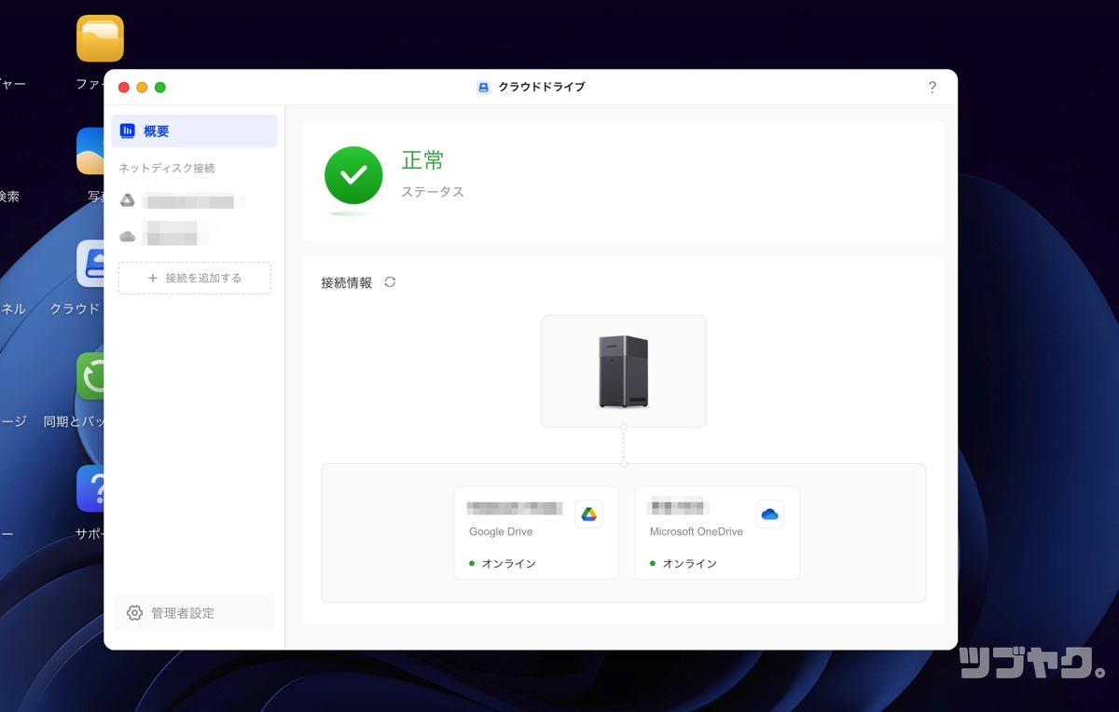Click the 接続を追加する button

[x=194, y=278]
